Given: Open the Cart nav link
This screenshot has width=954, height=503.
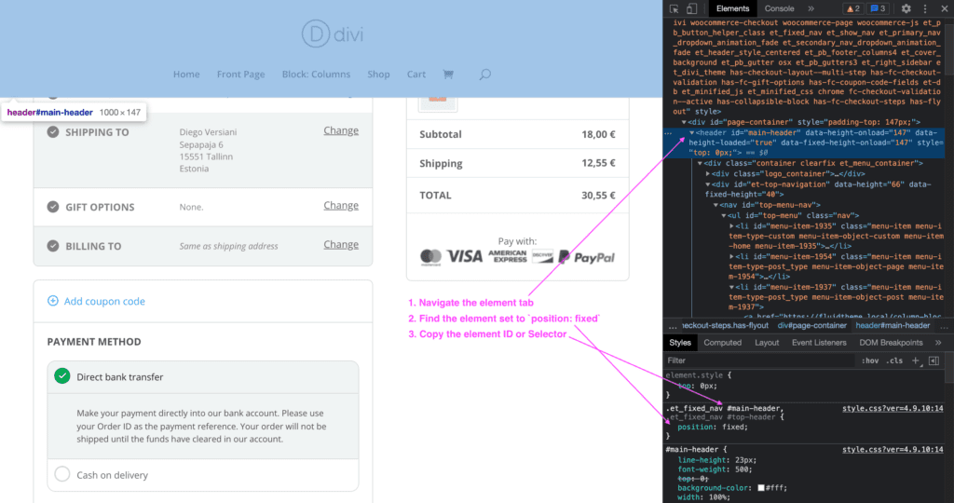Looking at the screenshot, I should [x=416, y=75].
